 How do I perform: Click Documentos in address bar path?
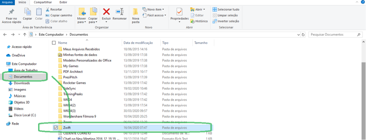click(x=79, y=35)
